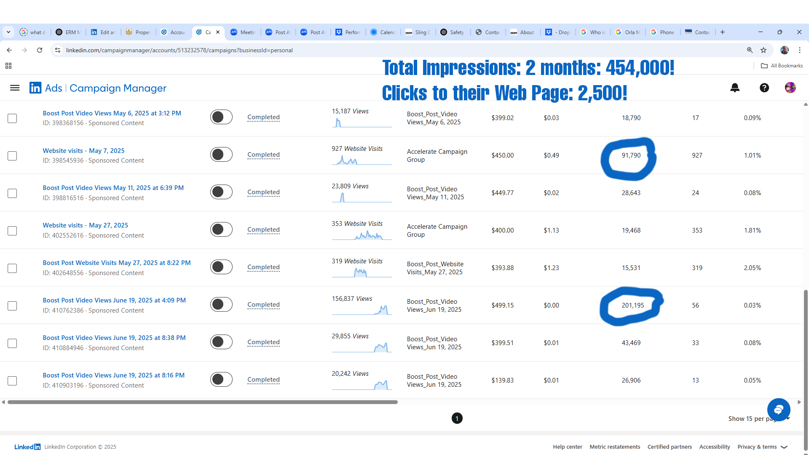The height and width of the screenshot is (455, 809).
Task: Click the LinkedIn logo in footer
Action: pos(27,447)
